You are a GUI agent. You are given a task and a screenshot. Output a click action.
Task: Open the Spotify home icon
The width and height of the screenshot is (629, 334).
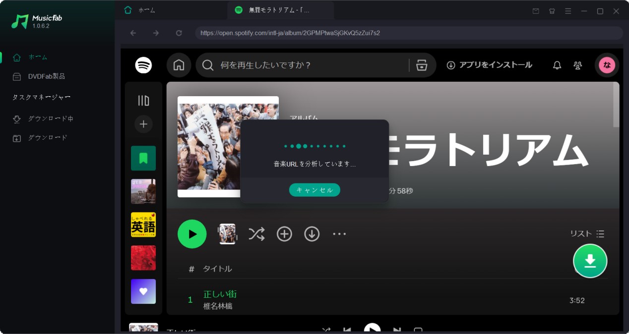tap(179, 64)
